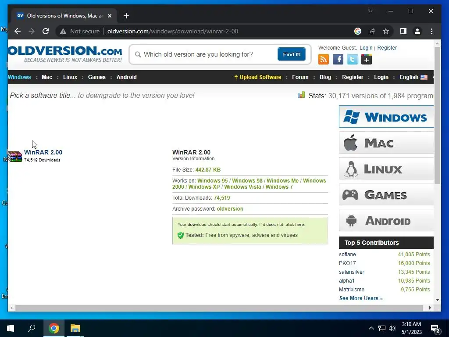Open contributor sofiane's profile
The width and height of the screenshot is (449, 337).
pyautogui.click(x=347, y=255)
